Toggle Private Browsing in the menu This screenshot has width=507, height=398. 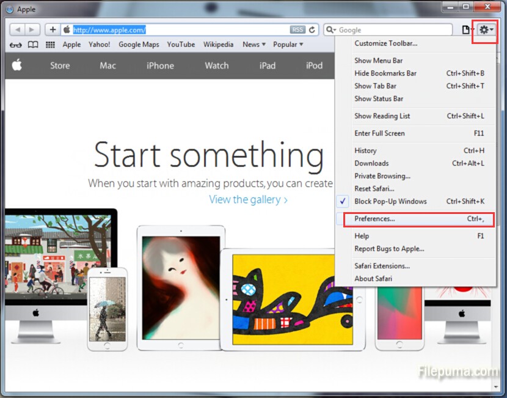click(x=382, y=176)
